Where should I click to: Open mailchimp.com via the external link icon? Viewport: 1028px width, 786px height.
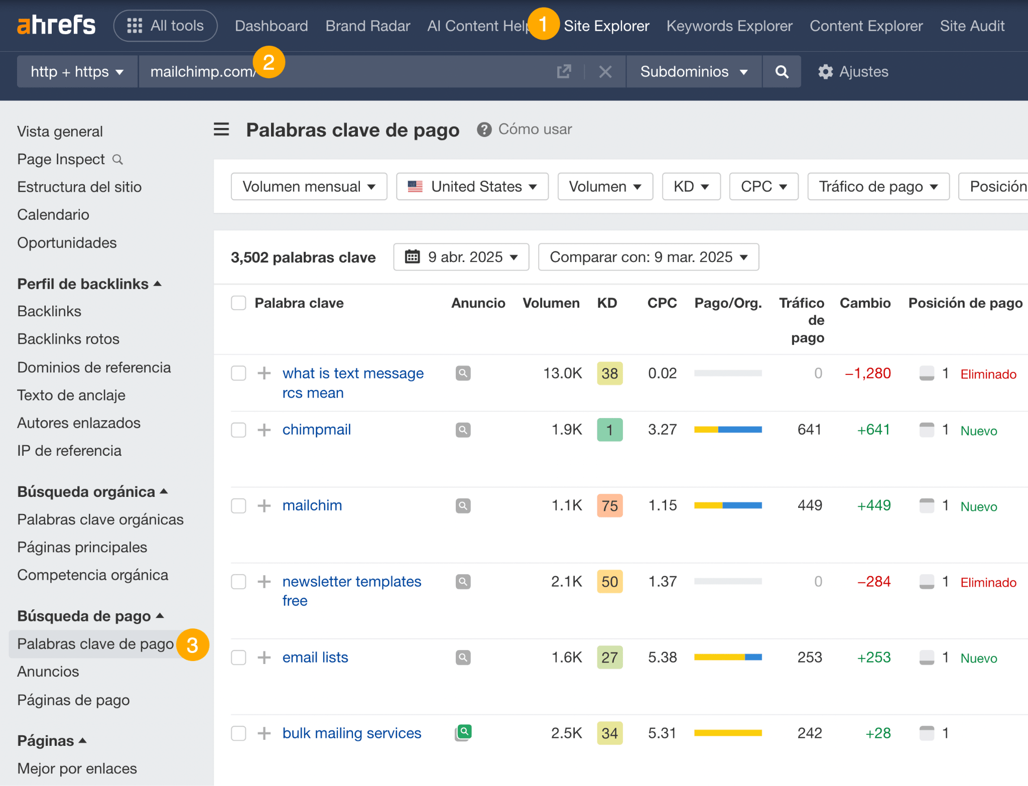(x=564, y=71)
